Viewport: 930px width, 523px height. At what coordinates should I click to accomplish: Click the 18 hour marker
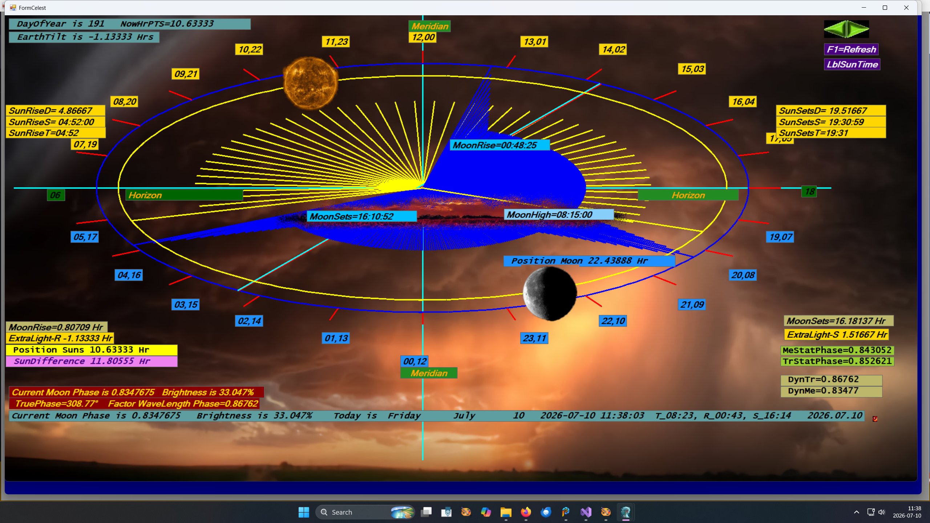click(809, 191)
